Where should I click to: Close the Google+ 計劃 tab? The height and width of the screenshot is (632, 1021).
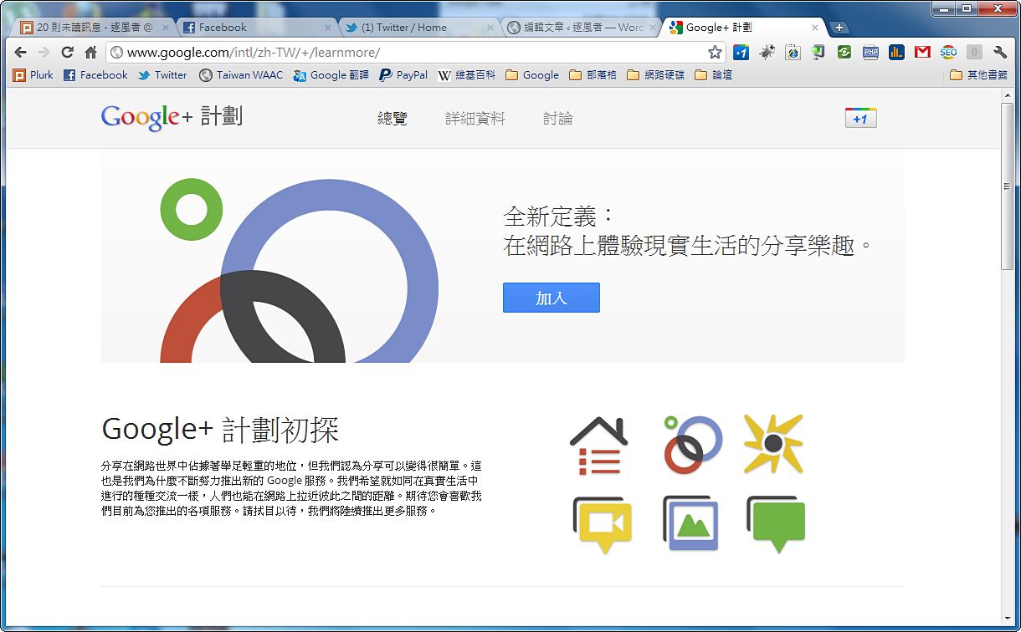click(815, 28)
